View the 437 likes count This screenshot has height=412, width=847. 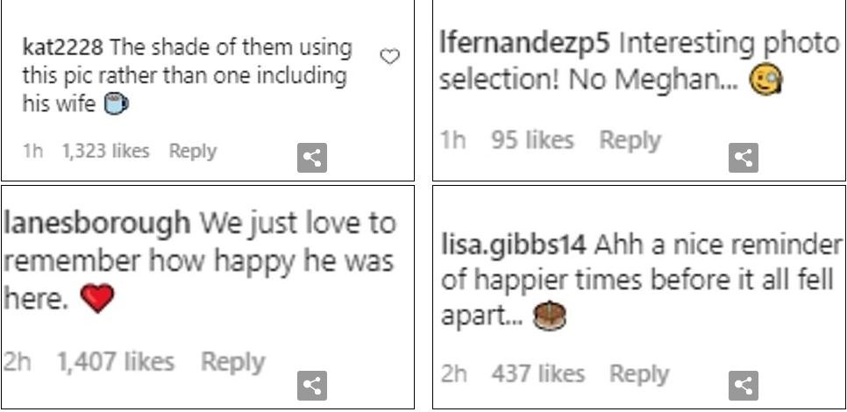click(x=537, y=374)
